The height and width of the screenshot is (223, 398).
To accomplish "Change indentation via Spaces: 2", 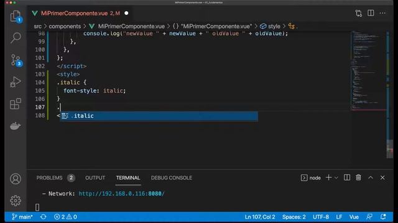I will (294, 217).
